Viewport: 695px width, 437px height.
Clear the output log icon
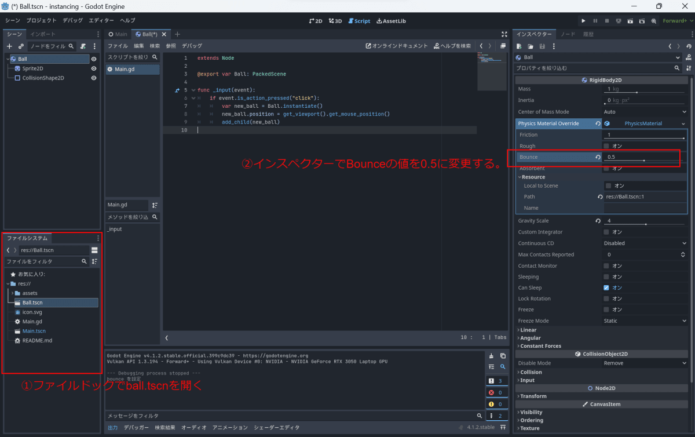(x=492, y=356)
